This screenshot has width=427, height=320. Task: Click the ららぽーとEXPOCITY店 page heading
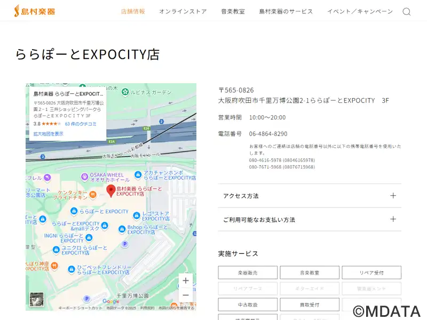[87, 54]
